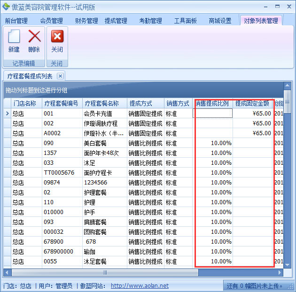Maximize the application window
The image size is (296, 292).
[x=277, y=7]
